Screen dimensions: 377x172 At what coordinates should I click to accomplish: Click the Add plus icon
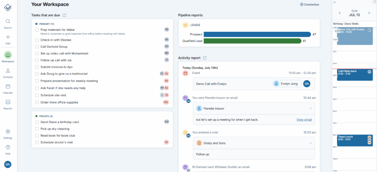8,37
